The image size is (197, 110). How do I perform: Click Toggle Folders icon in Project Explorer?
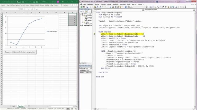(86, 12)
